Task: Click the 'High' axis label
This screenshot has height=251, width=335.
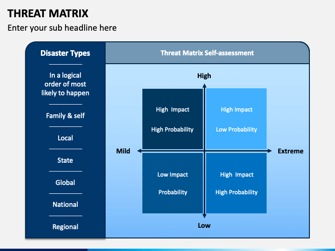Action: pyautogui.click(x=204, y=76)
